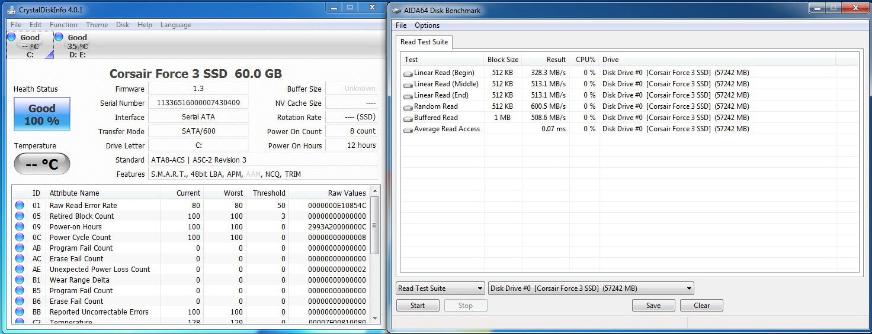Click the 0.07 ms access time value
This screenshot has height=334, width=872.
point(553,129)
